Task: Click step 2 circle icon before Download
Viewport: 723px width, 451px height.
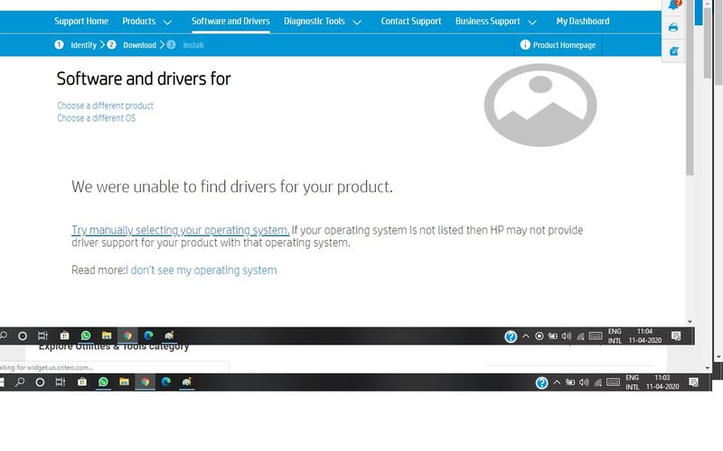Action: 111,44
